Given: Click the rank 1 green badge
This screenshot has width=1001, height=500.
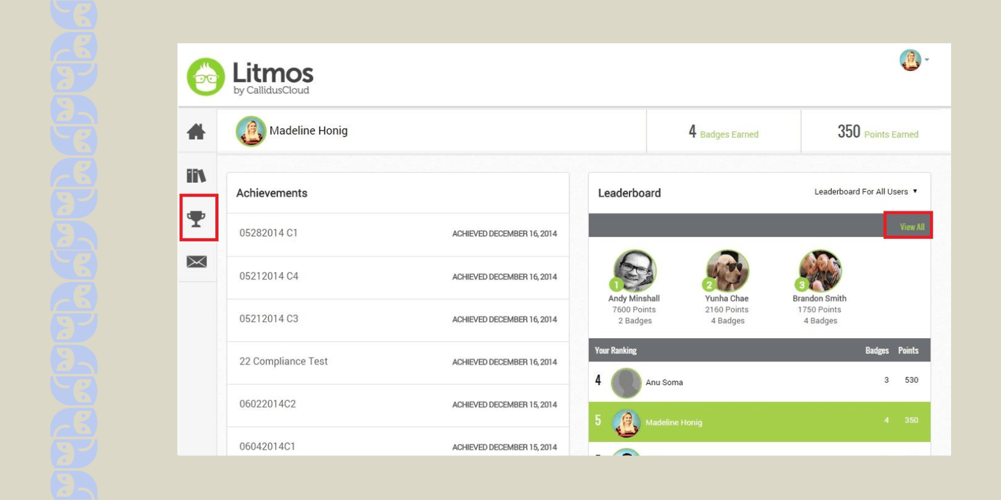Looking at the screenshot, I should click(616, 285).
